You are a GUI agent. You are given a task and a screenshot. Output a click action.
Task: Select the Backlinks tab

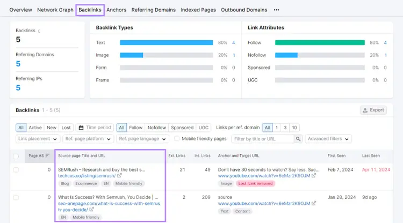click(90, 10)
